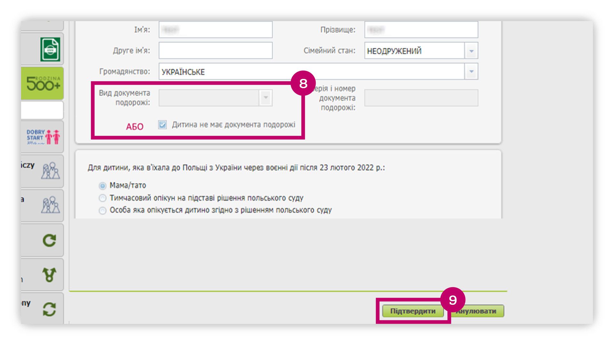Select the 'Мама/тато' radio option

[102, 186]
